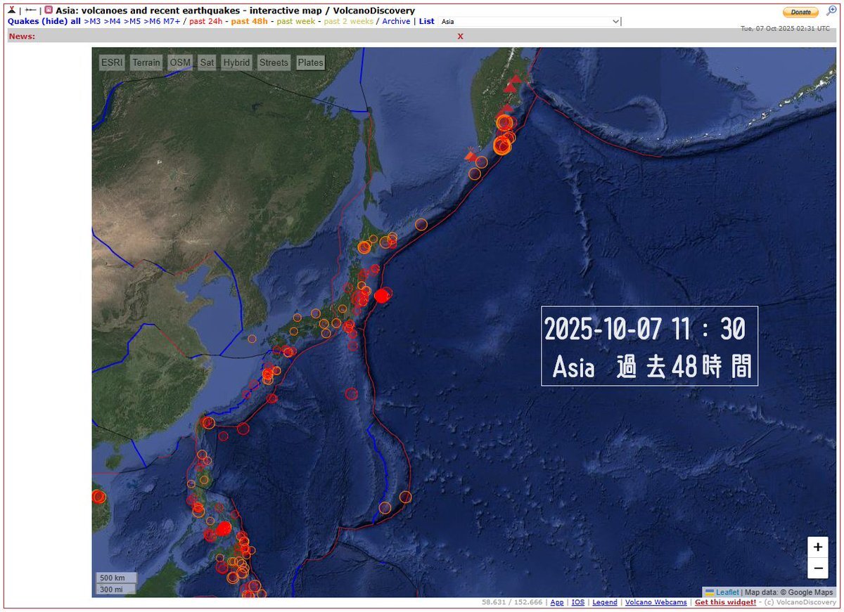Screen dimensions: 844x612
Task: Click the pink square icon before the title
Action: (x=49, y=11)
